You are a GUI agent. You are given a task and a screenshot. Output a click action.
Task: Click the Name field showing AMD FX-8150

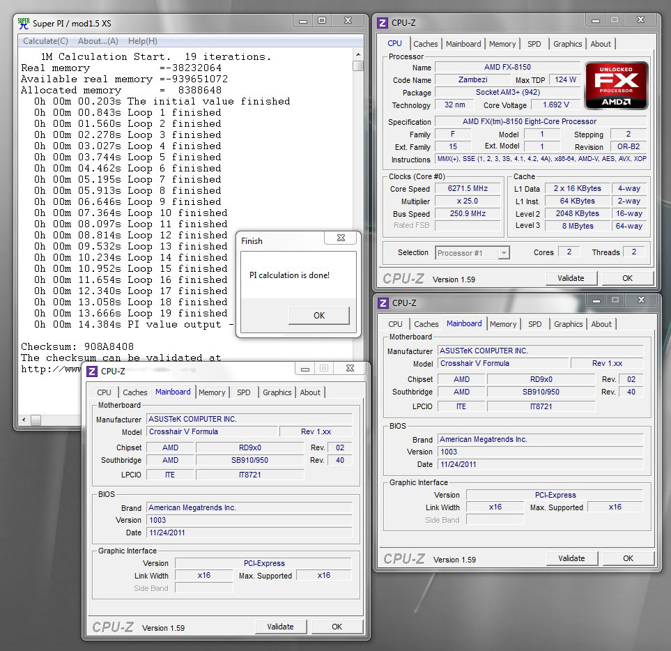(507, 67)
